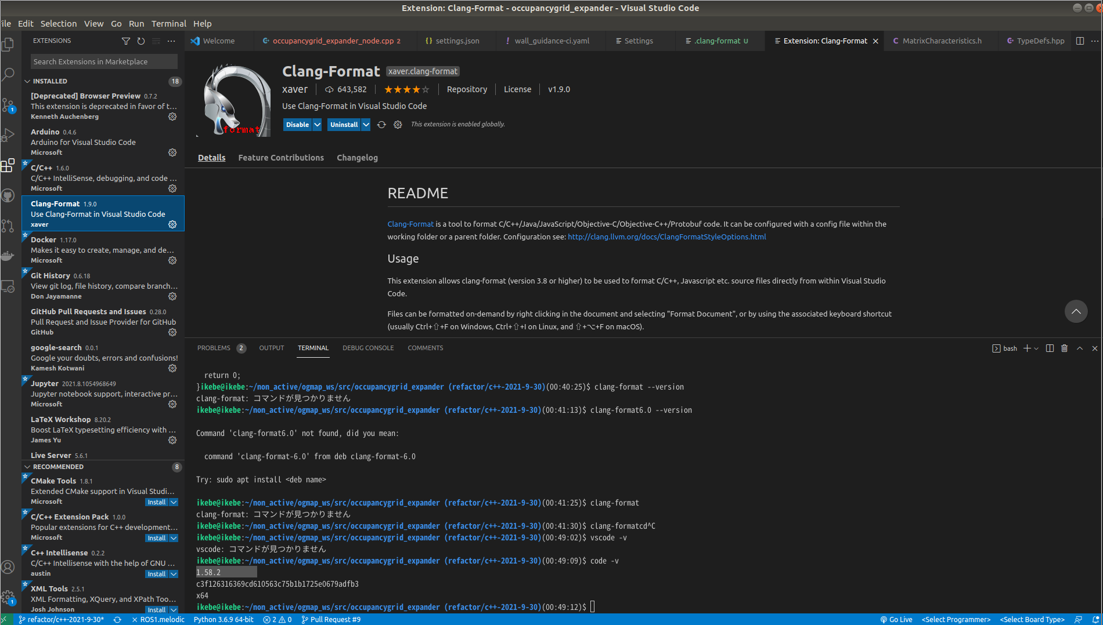Open the Run and Debug panel
This screenshot has height=625, width=1103.
click(9, 135)
